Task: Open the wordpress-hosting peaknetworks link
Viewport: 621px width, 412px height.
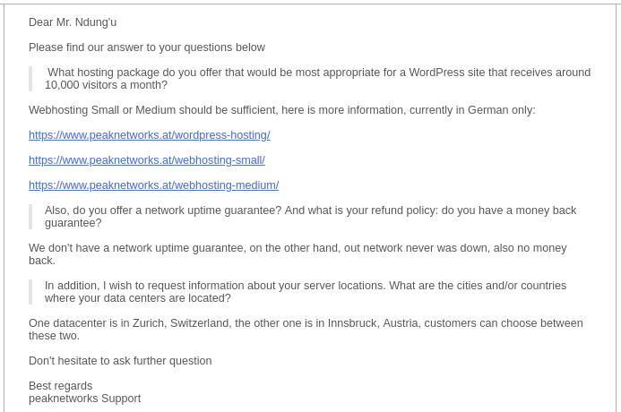Action: [x=150, y=135]
